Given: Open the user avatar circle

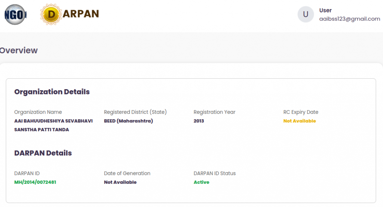Looking at the screenshot, I should tap(306, 15).
